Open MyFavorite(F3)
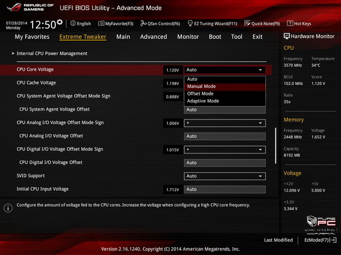This screenshot has width=341, height=255. tap(119, 23)
